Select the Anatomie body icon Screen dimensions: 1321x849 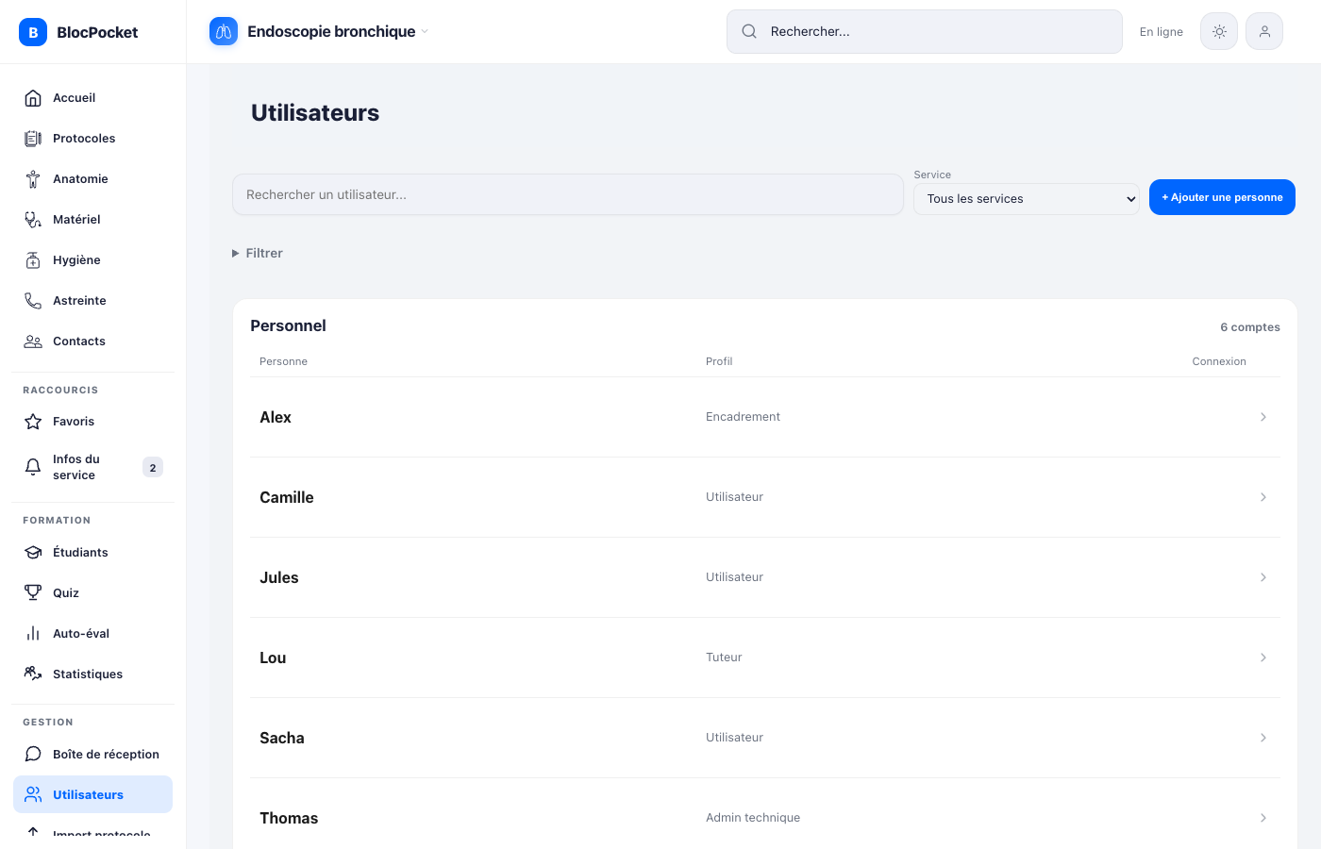pyautogui.click(x=33, y=179)
